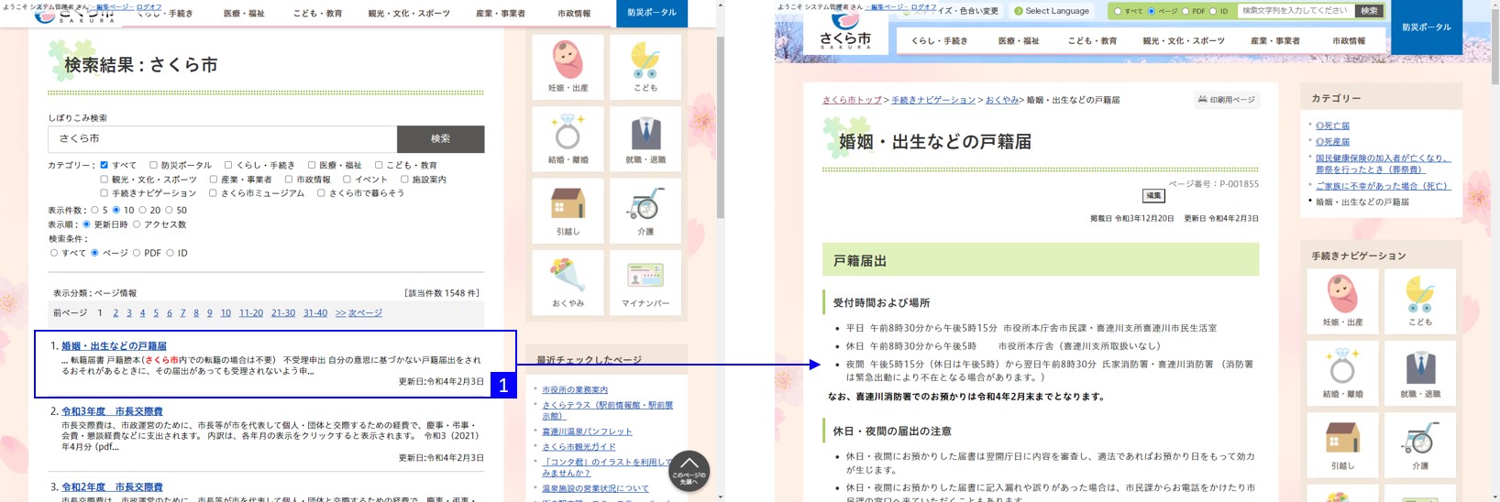Check the くらし・手続き category checkbox
The width and height of the screenshot is (1500, 502).
coord(228,166)
